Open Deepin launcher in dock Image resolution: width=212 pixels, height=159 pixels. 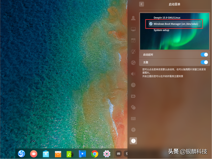click(22, 154)
